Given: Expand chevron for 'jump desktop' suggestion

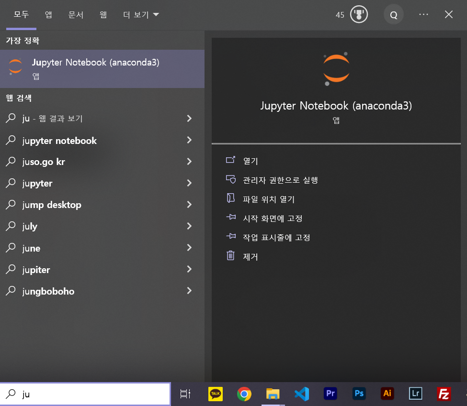Looking at the screenshot, I should coord(189,204).
